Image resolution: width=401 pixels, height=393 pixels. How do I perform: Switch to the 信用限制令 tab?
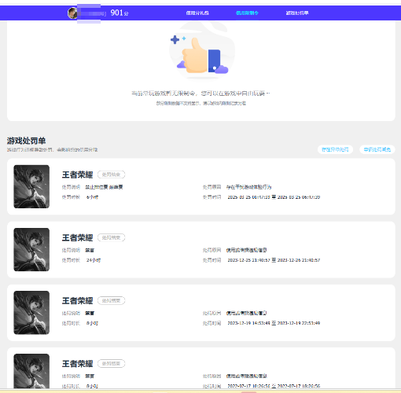pyautogui.click(x=247, y=13)
